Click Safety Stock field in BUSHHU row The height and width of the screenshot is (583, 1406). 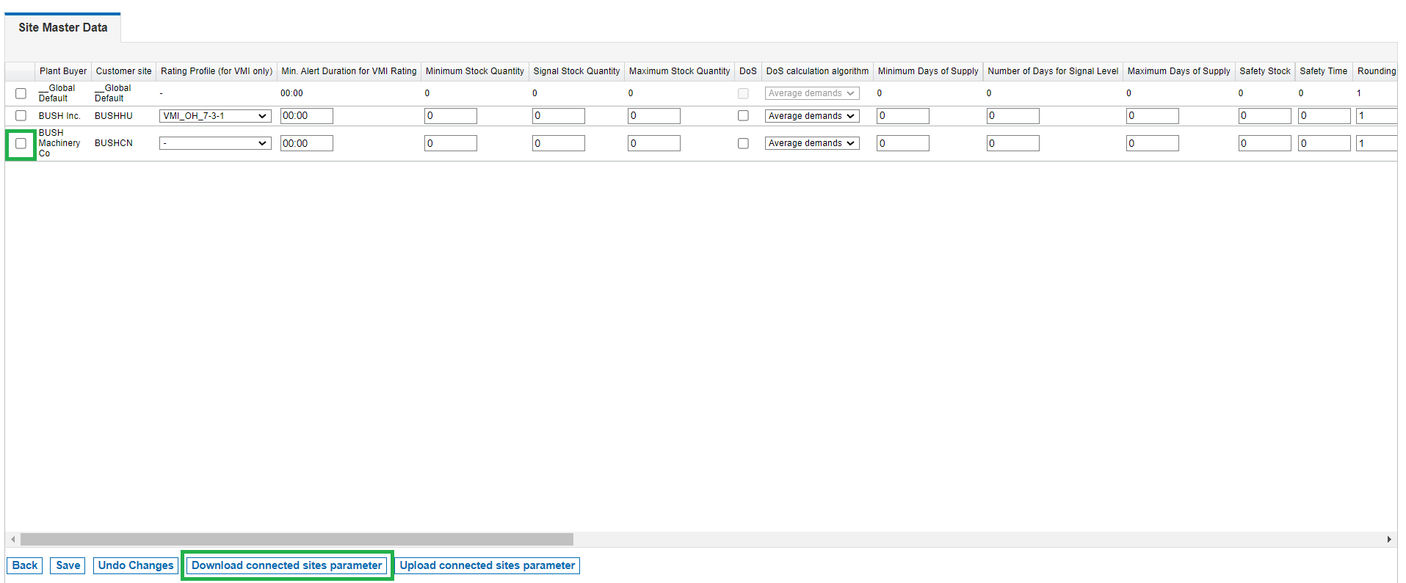(1265, 116)
